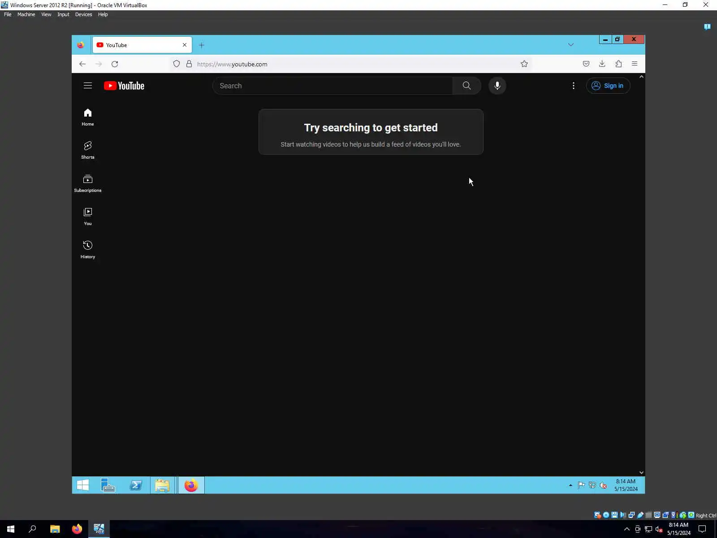Open the tracking protection shield

(177, 64)
